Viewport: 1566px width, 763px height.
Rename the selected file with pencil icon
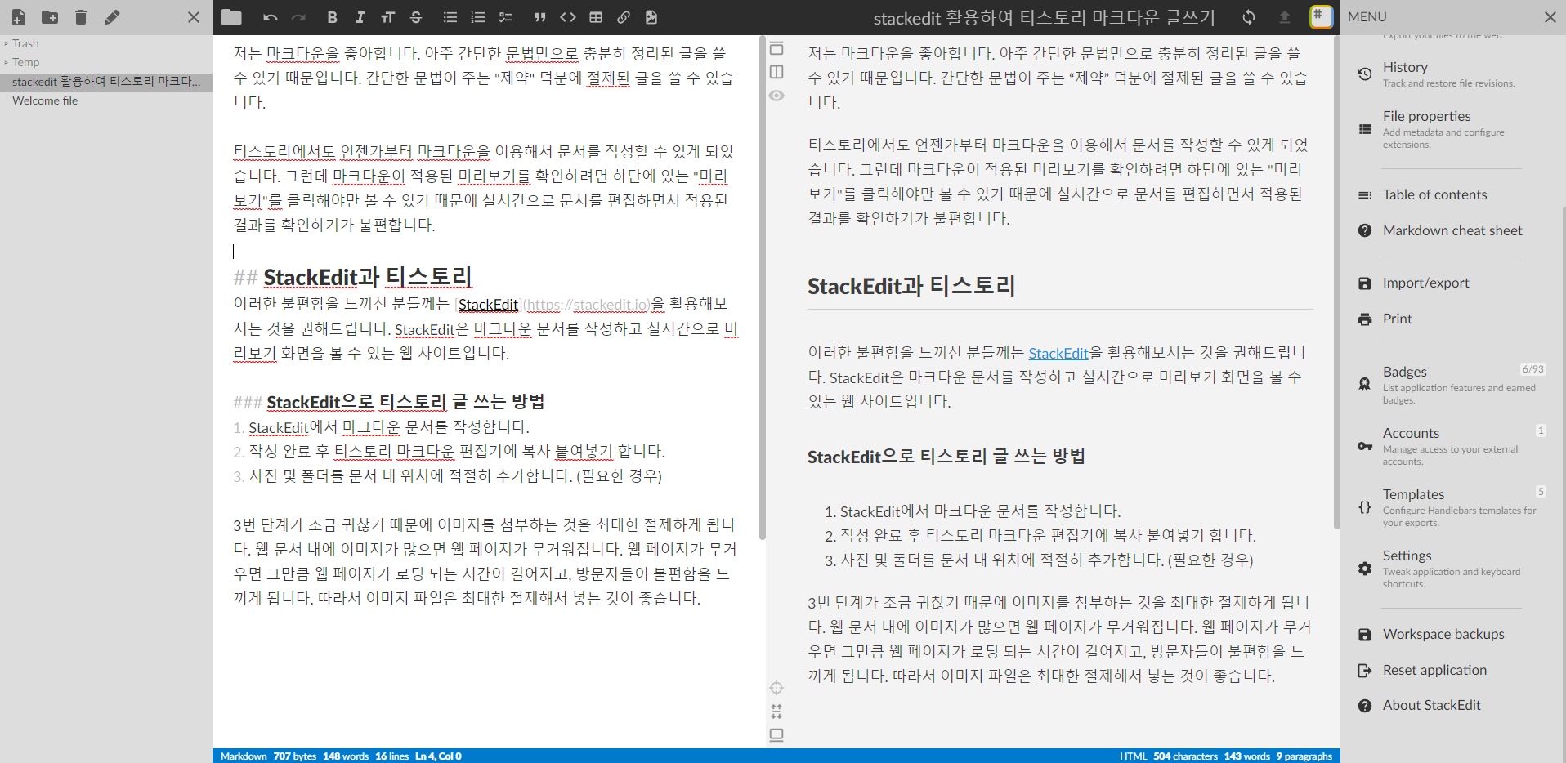[112, 17]
